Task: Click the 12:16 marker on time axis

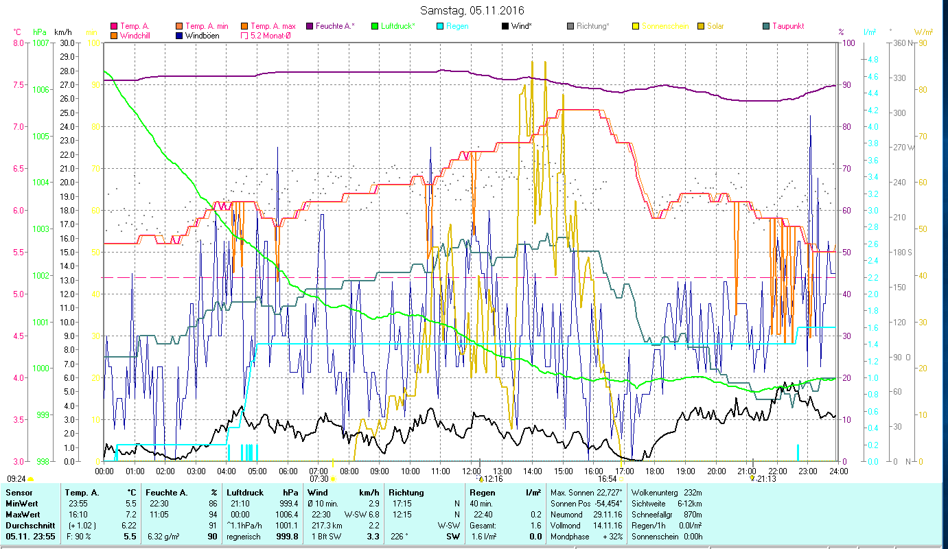Action: (x=481, y=479)
